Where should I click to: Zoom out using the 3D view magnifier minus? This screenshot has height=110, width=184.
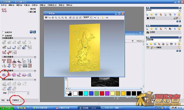pos(60,17)
